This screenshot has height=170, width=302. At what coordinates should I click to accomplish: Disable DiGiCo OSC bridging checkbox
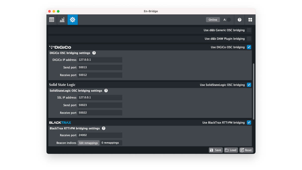[249, 47]
